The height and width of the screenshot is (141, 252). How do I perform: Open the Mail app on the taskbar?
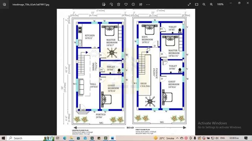85,138
